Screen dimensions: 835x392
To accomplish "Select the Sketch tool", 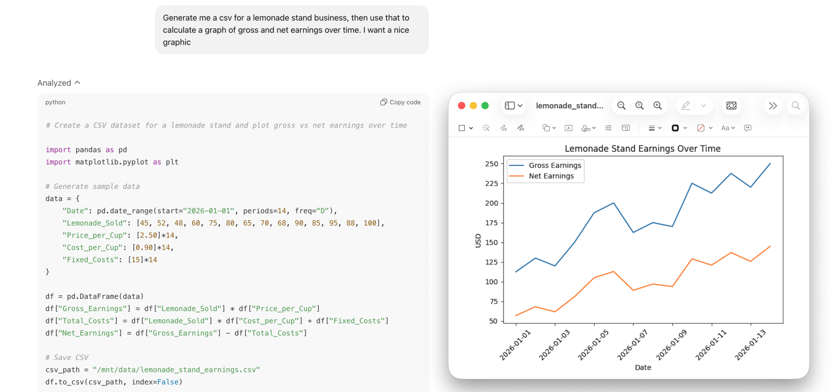I will tap(503, 128).
